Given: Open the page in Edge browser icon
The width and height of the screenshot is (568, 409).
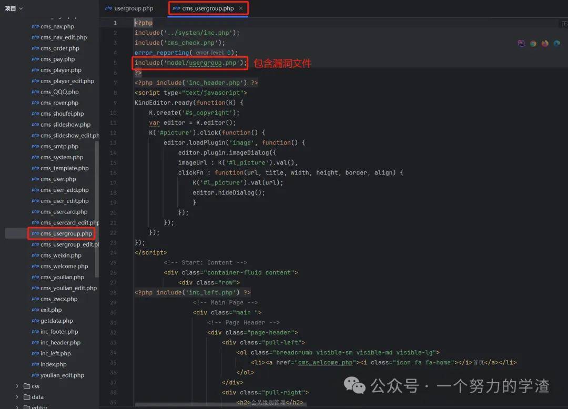Looking at the screenshot, I should click(557, 44).
